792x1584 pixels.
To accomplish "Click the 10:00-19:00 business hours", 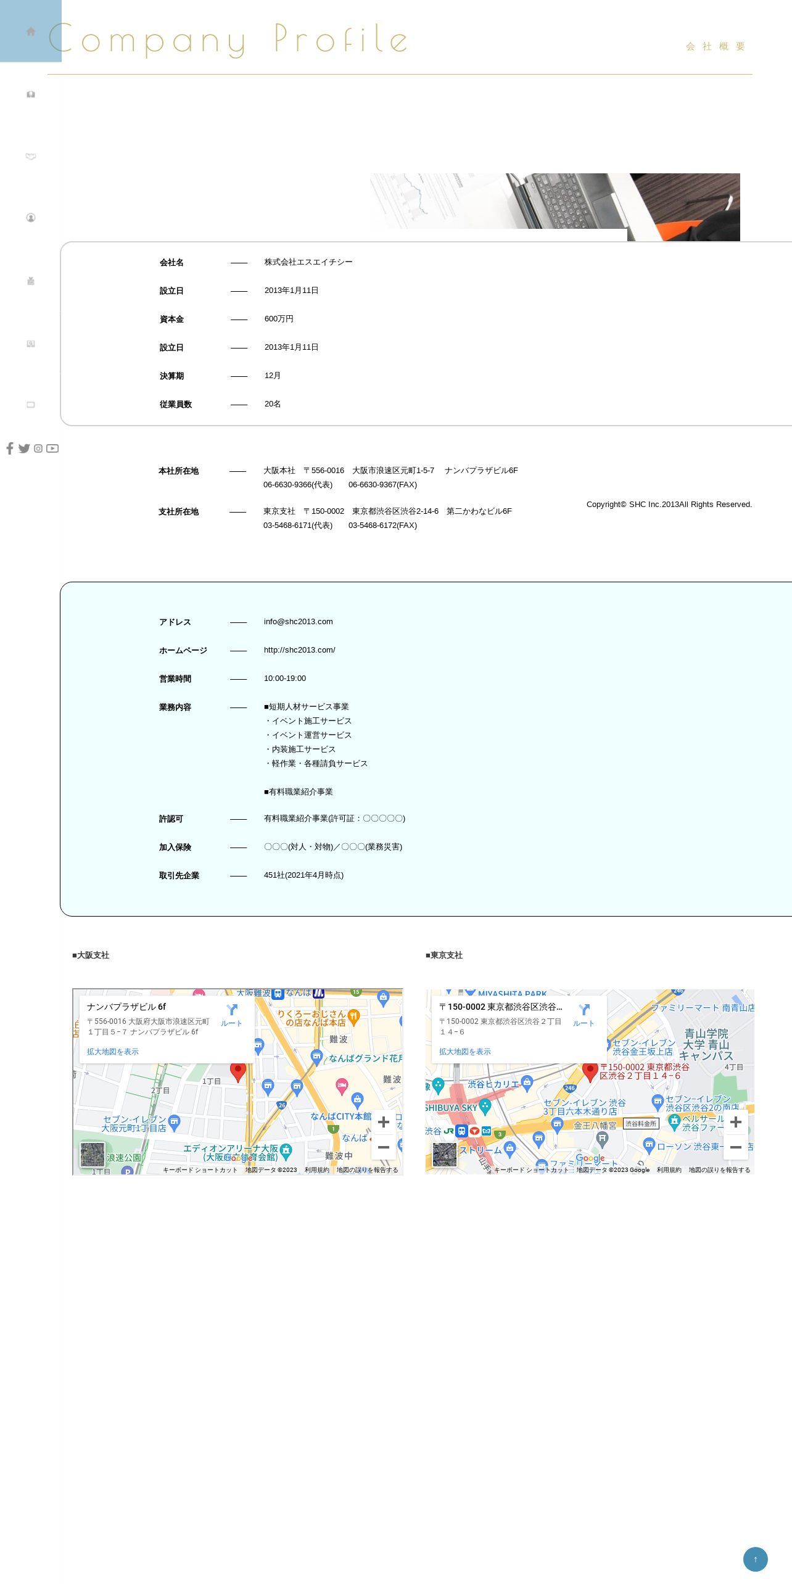I will pyautogui.click(x=285, y=679).
